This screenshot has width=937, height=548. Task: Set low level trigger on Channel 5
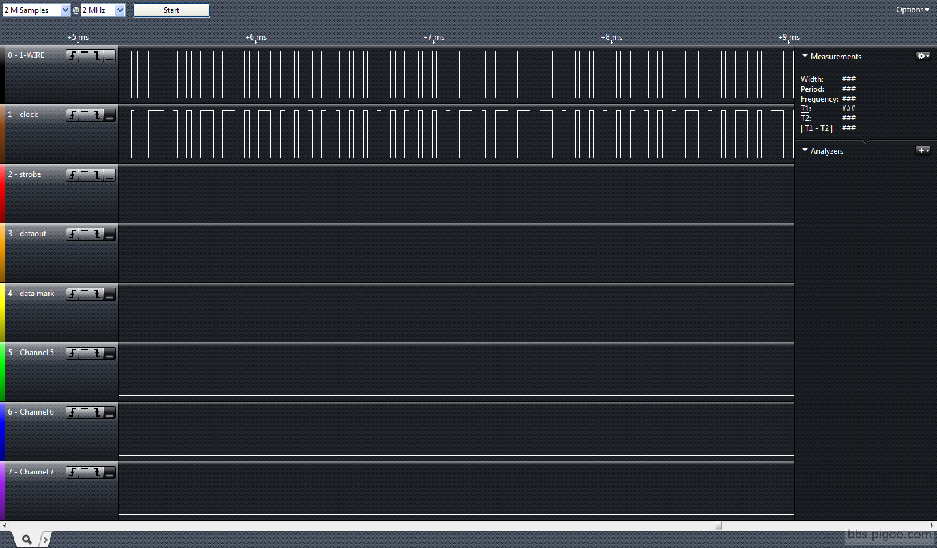(109, 353)
